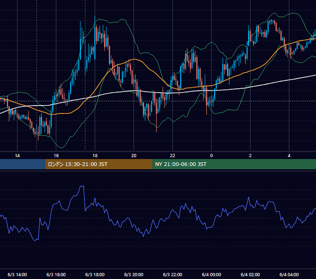The width and height of the screenshot is (316, 279).
Task: Click the 0 hour axis label
Action: point(211,156)
